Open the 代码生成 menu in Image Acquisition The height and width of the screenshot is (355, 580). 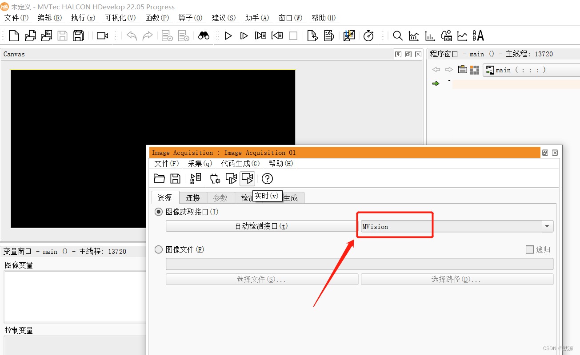click(x=240, y=163)
